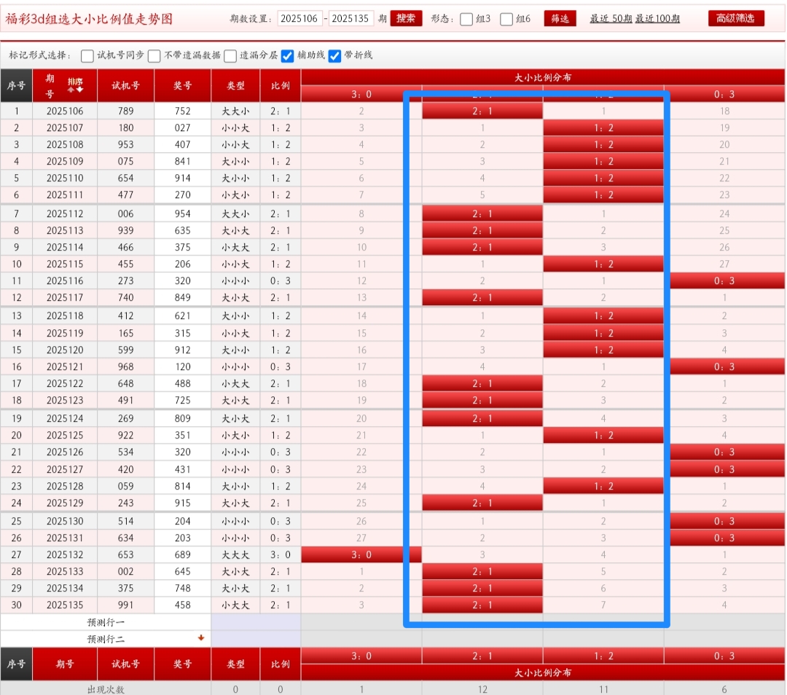Open 高级筛选 advanced filter

735,19
